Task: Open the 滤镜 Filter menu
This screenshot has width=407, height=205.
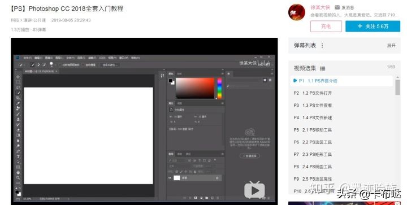Action: tap(92, 58)
